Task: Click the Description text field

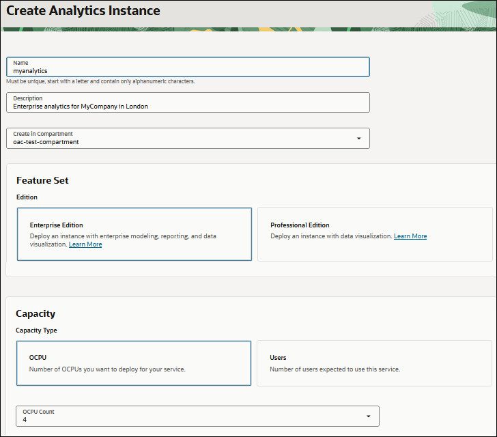Action: point(188,102)
